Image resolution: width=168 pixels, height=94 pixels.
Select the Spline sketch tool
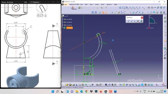click(130, 8)
